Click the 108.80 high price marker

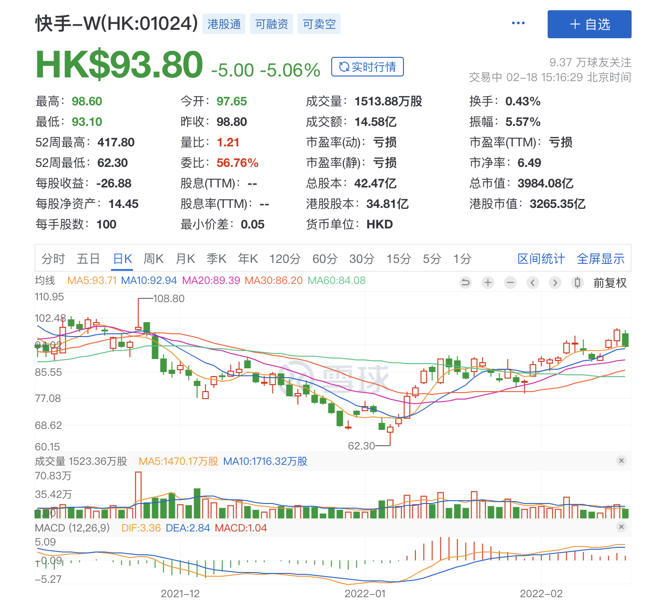coord(169,298)
